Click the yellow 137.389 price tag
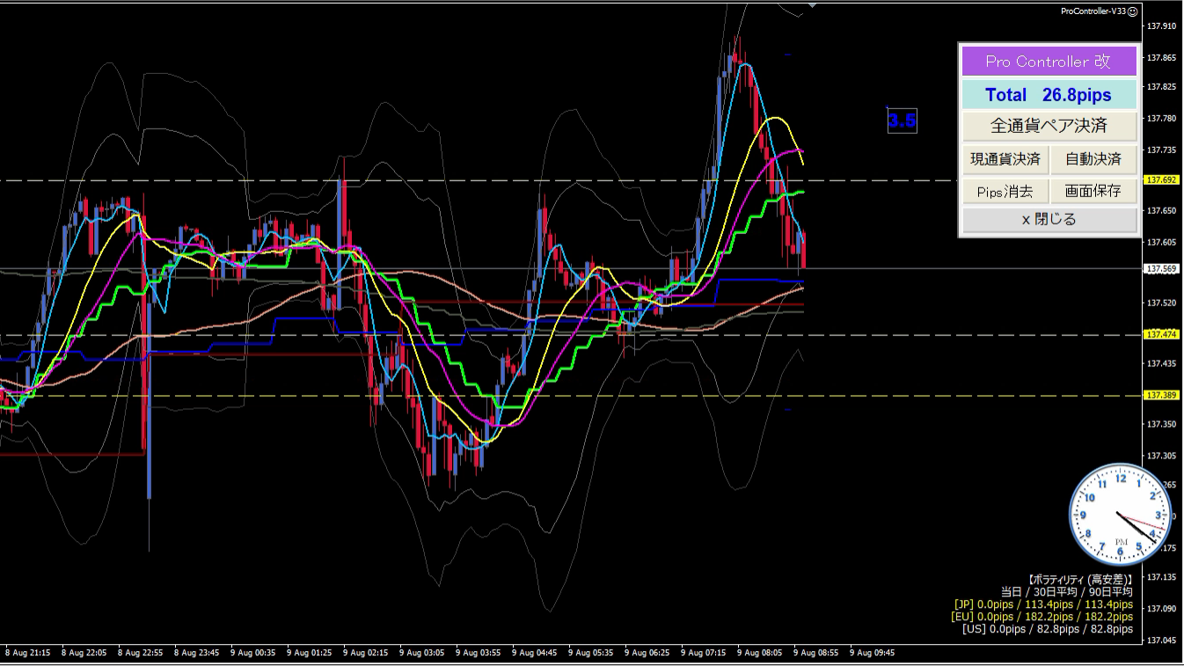Screen dimensions: 1184x666 1161,396
